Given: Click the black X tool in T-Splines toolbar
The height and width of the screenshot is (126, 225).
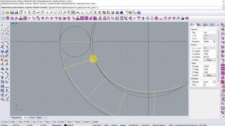Looking at the screenshot, I should pos(178,18).
